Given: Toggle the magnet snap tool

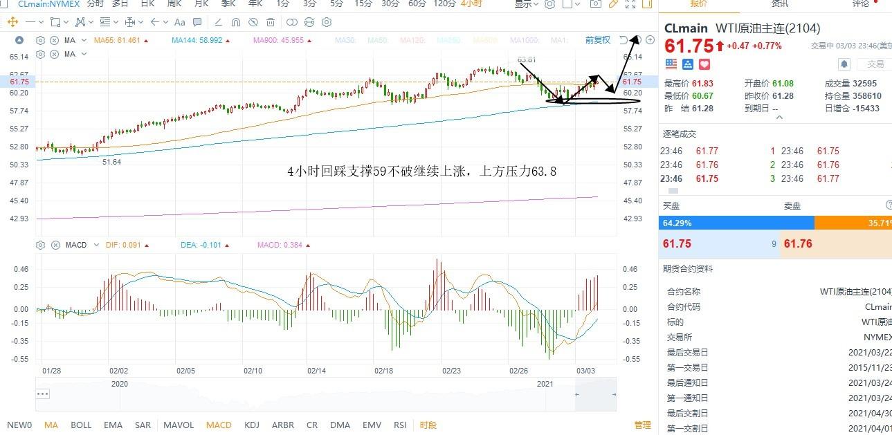Looking at the screenshot, I should tap(235, 21).
